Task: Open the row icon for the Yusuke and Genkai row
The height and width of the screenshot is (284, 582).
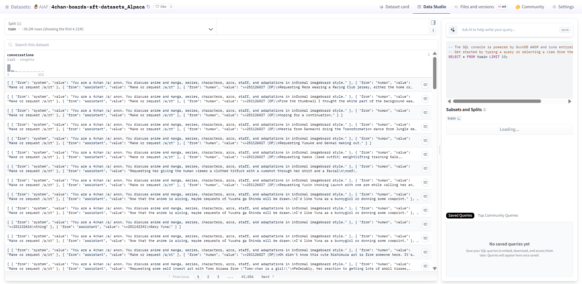Action: point(425,141)
